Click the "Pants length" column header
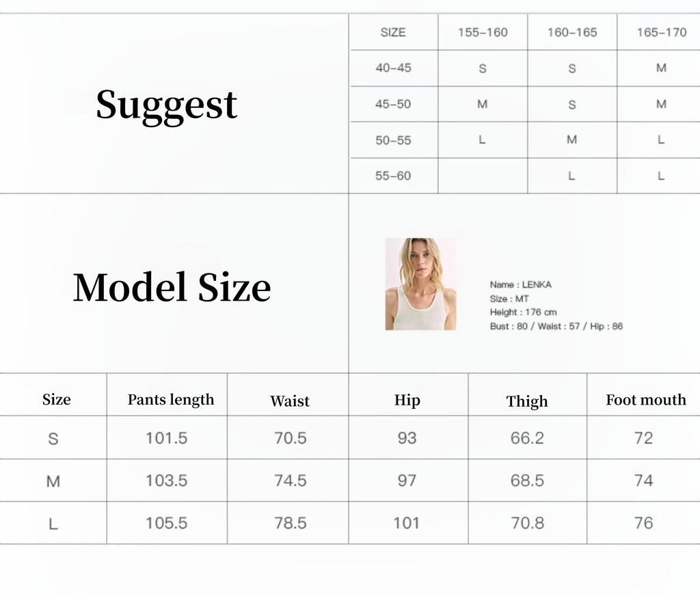Image resolution: width=700 pixels, height=594 pixels. coord(171,400)
